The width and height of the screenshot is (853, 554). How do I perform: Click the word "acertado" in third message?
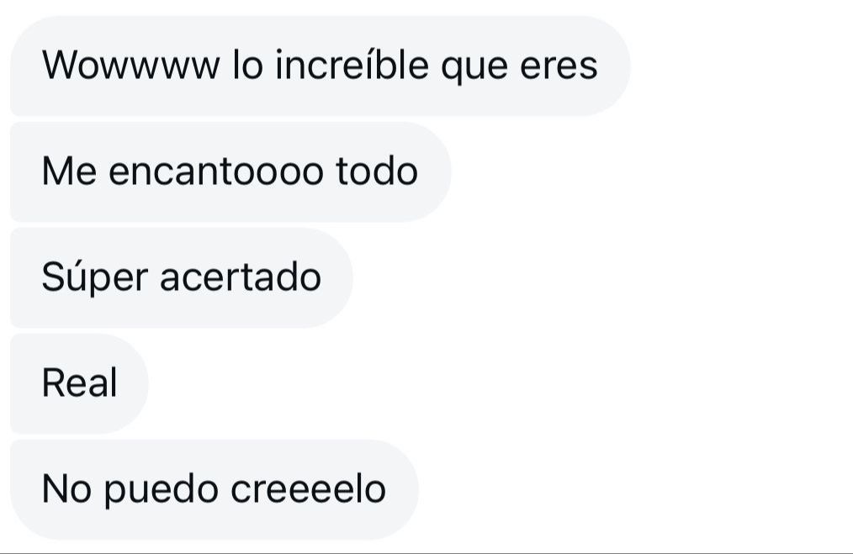click(241, 277)
